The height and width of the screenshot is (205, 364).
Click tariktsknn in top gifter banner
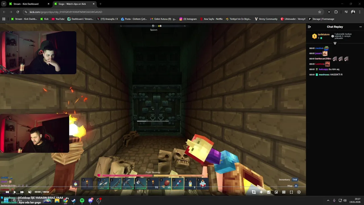pos(324,34)
